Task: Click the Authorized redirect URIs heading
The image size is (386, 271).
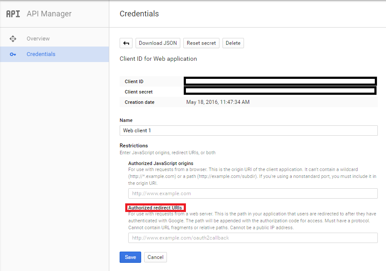Action: point(155,208)
